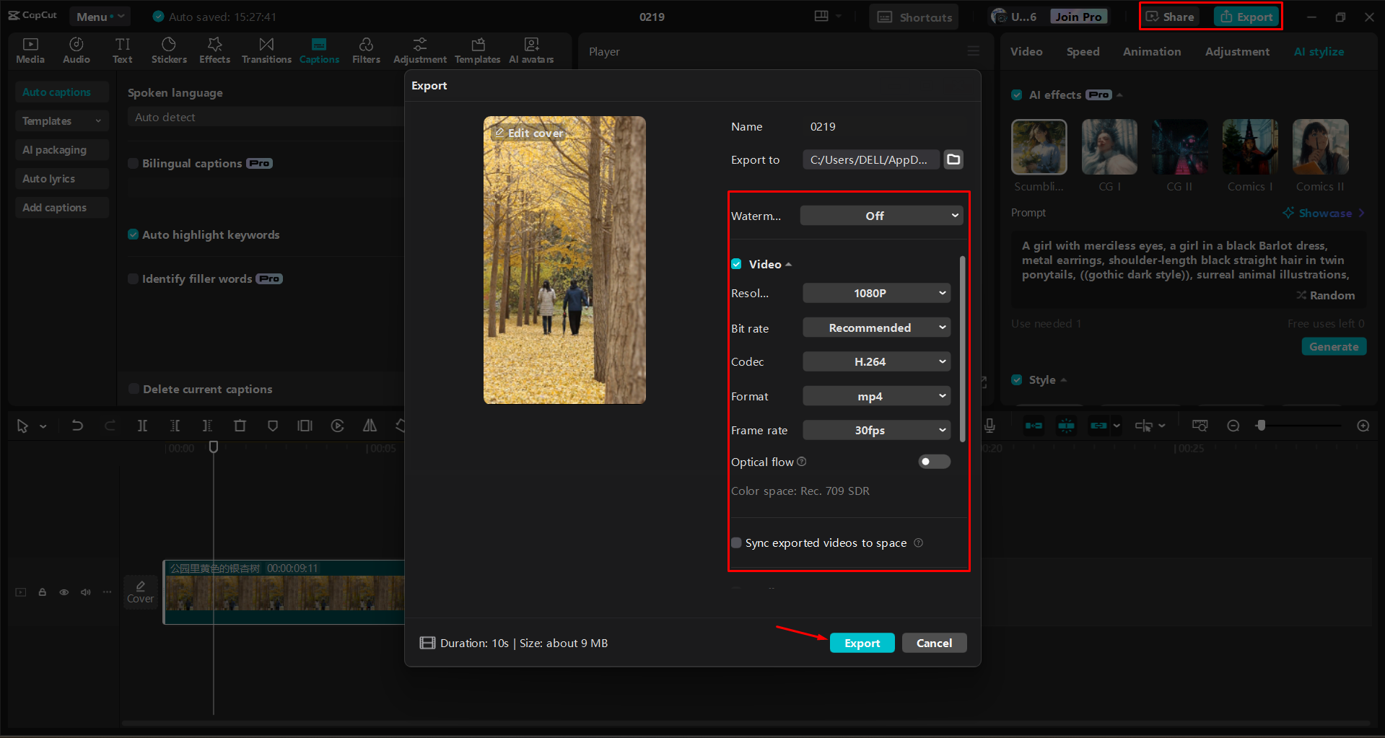This screenshot has height=738, width=1385.
Task: Open the CapCut Menu
Action: tap(100, 16)
